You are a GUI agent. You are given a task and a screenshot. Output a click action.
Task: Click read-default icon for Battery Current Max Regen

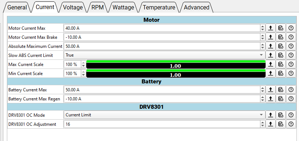tap(280, 99)
